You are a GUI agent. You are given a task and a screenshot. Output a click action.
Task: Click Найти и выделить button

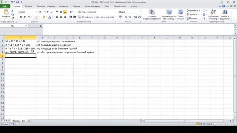coord(225,14)
